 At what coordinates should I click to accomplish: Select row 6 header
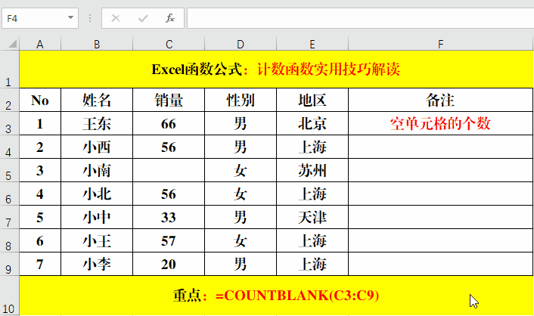click(x=10, y=194)
